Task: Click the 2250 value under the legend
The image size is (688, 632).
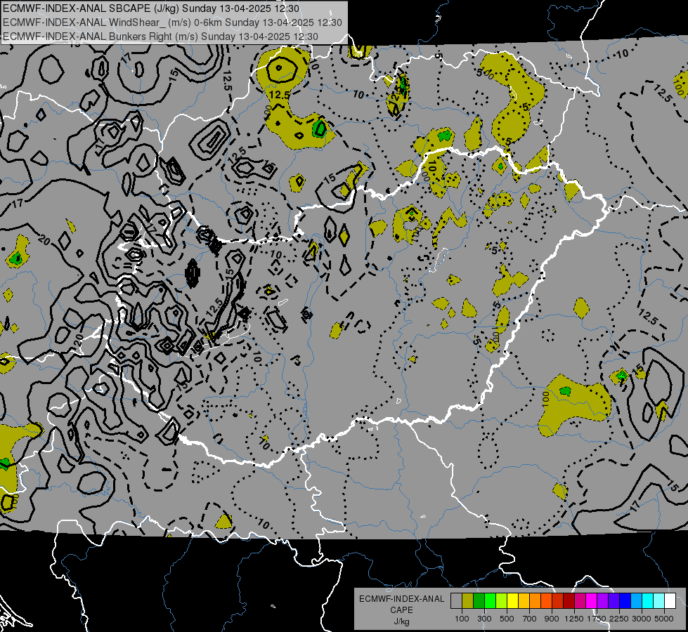Action: (619, 619)
